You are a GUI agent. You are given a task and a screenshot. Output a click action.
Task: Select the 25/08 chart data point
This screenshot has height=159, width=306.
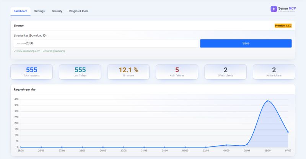[x=21, y=147]
